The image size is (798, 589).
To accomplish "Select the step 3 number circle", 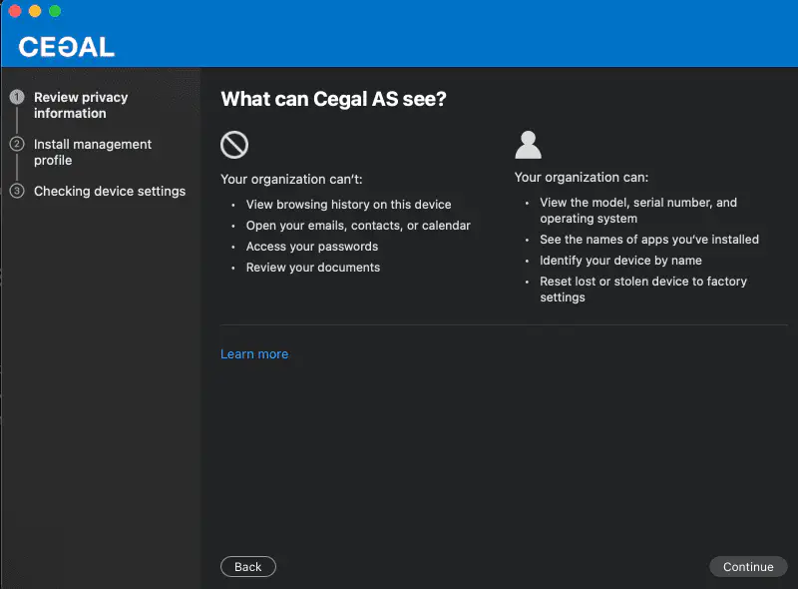I will (17, 191).
